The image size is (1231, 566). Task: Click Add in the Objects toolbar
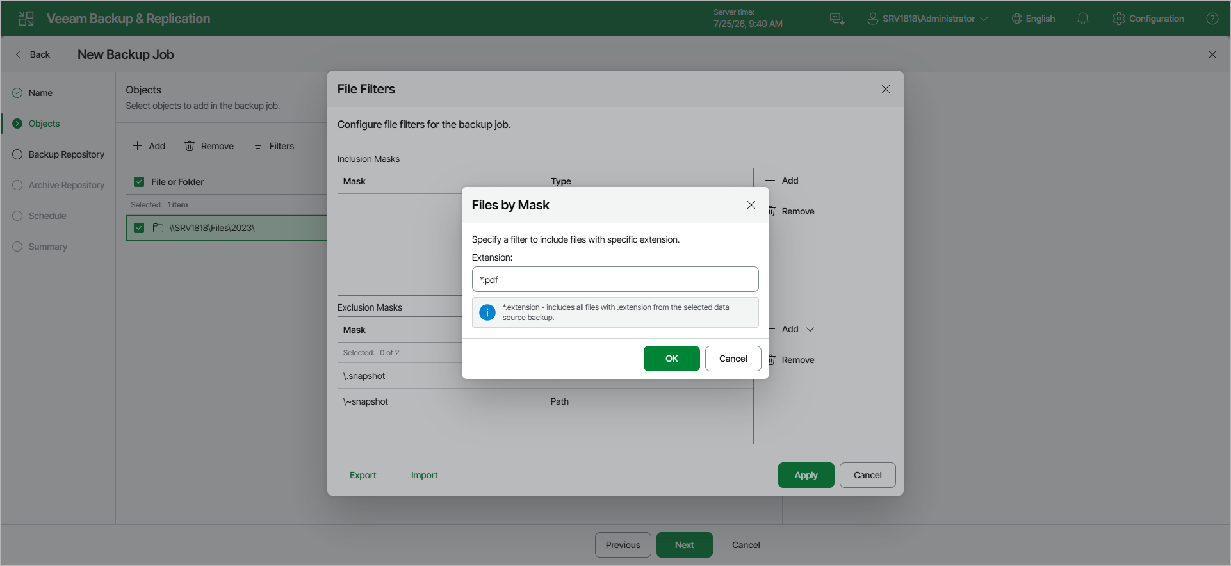click(x=149, y=146)
